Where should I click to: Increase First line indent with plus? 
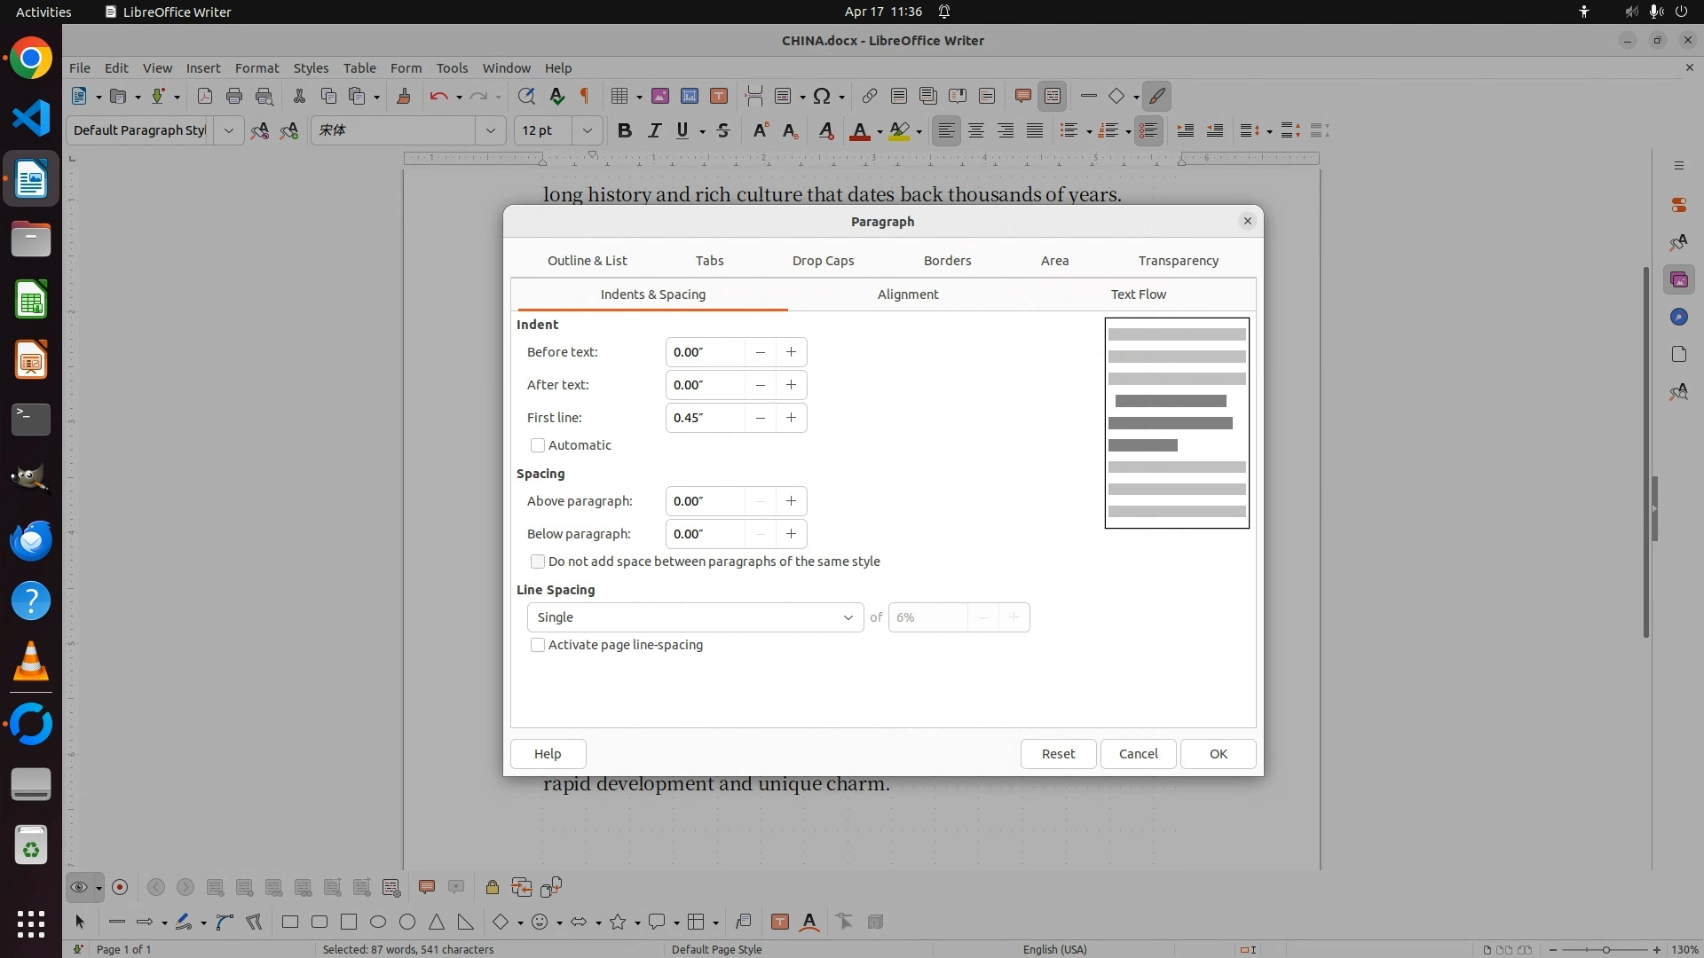(x=791, y=418)
